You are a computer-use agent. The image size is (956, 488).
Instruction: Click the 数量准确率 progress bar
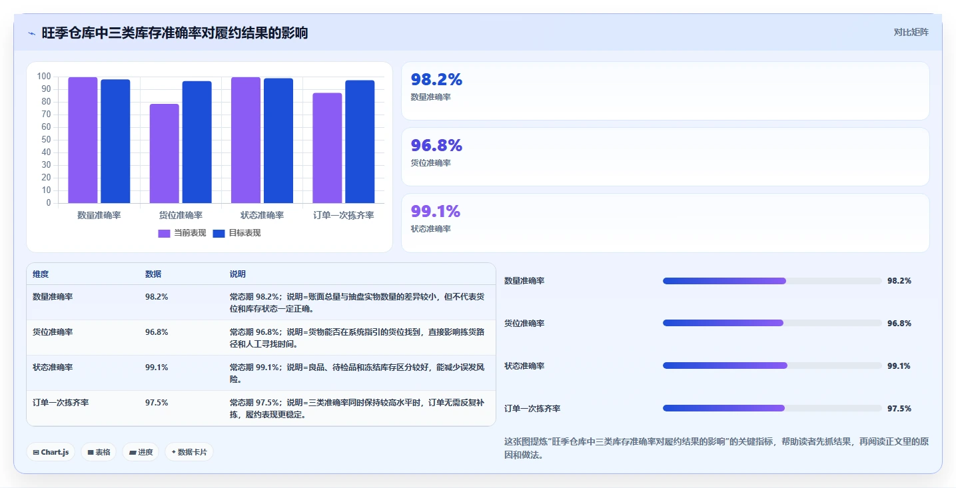[772, 281]
